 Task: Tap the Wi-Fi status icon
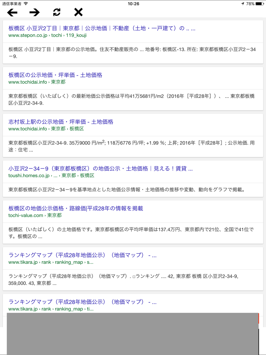26,4
